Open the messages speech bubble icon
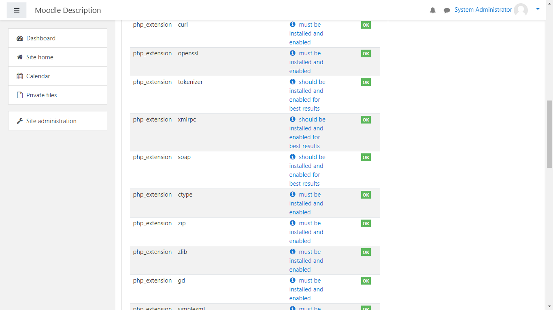Image resolution: width=553 pixels, height=310 pixels. [447, 10]
